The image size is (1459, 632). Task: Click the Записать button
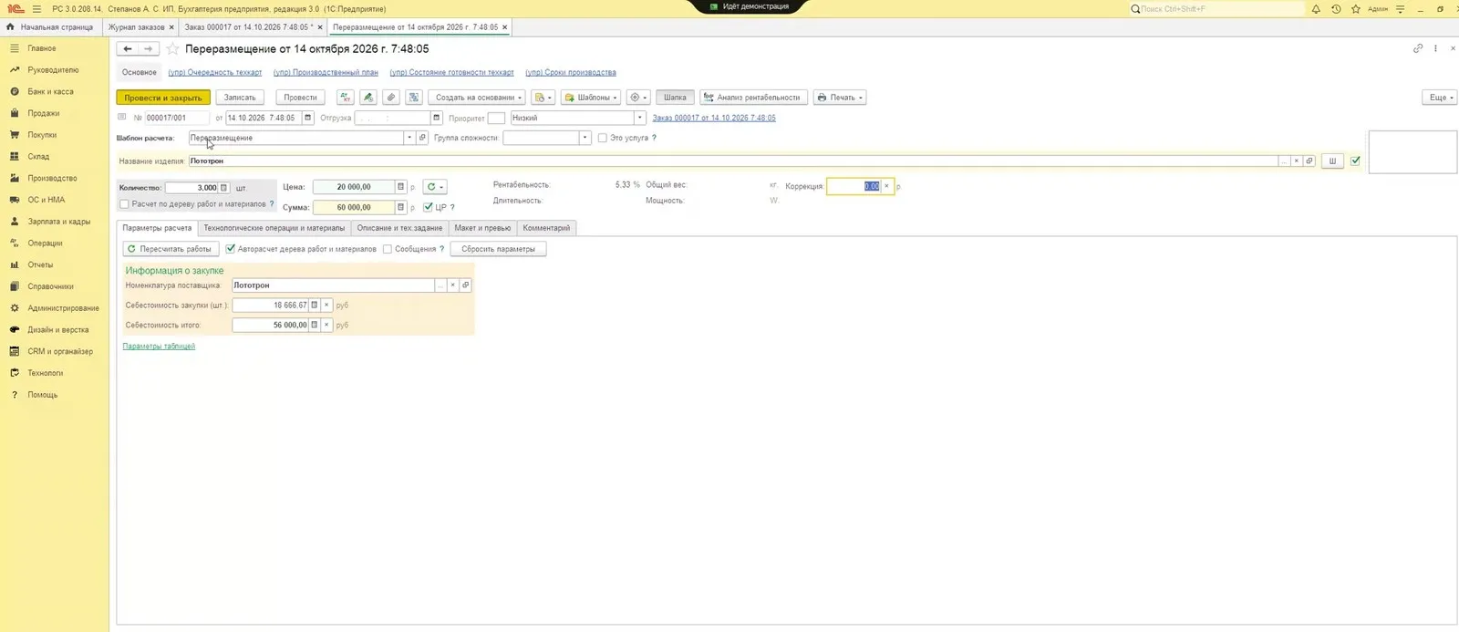tap(240, 98)
